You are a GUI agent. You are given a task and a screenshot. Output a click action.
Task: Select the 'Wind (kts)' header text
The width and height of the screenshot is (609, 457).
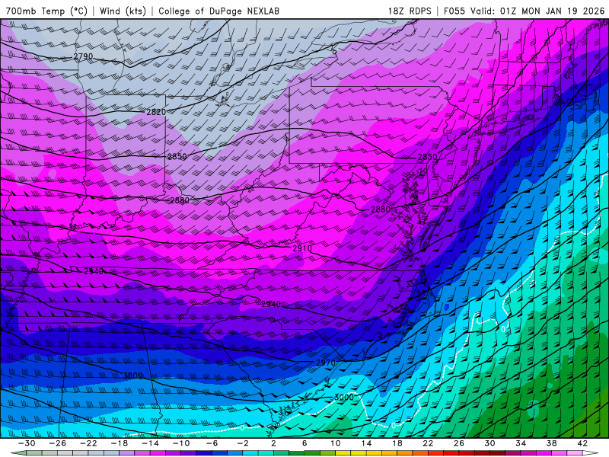point(123,11)
